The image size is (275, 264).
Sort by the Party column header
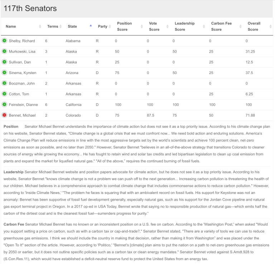pyautogui.click(x=102, y=26)
